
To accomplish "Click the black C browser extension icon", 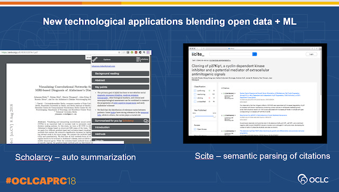I will point(140,52).
